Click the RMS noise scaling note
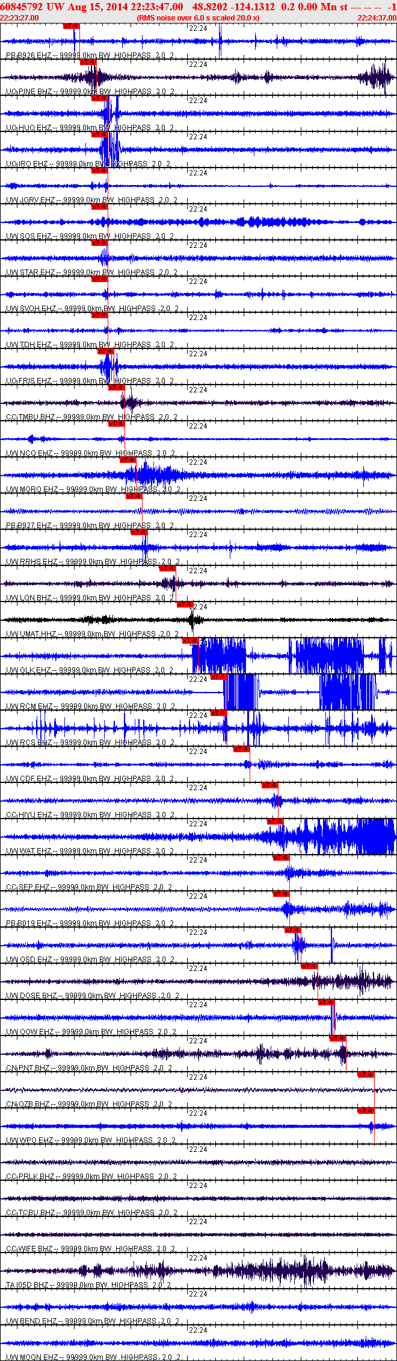The width and height of the screenshot is (397, 1361). pos(198,17)
